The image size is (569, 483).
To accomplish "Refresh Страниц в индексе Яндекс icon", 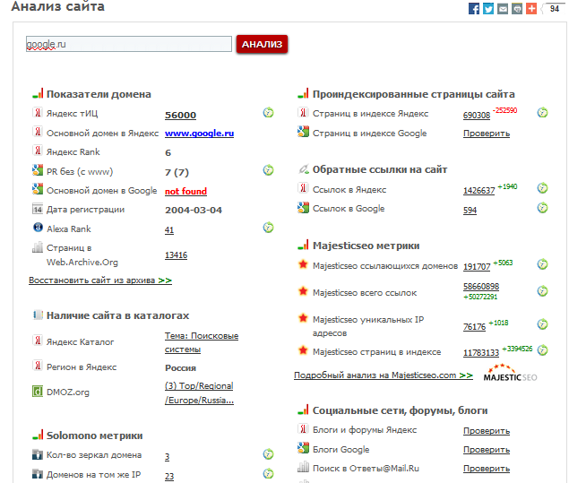I will pyautogui.click(x=542, y=113).
